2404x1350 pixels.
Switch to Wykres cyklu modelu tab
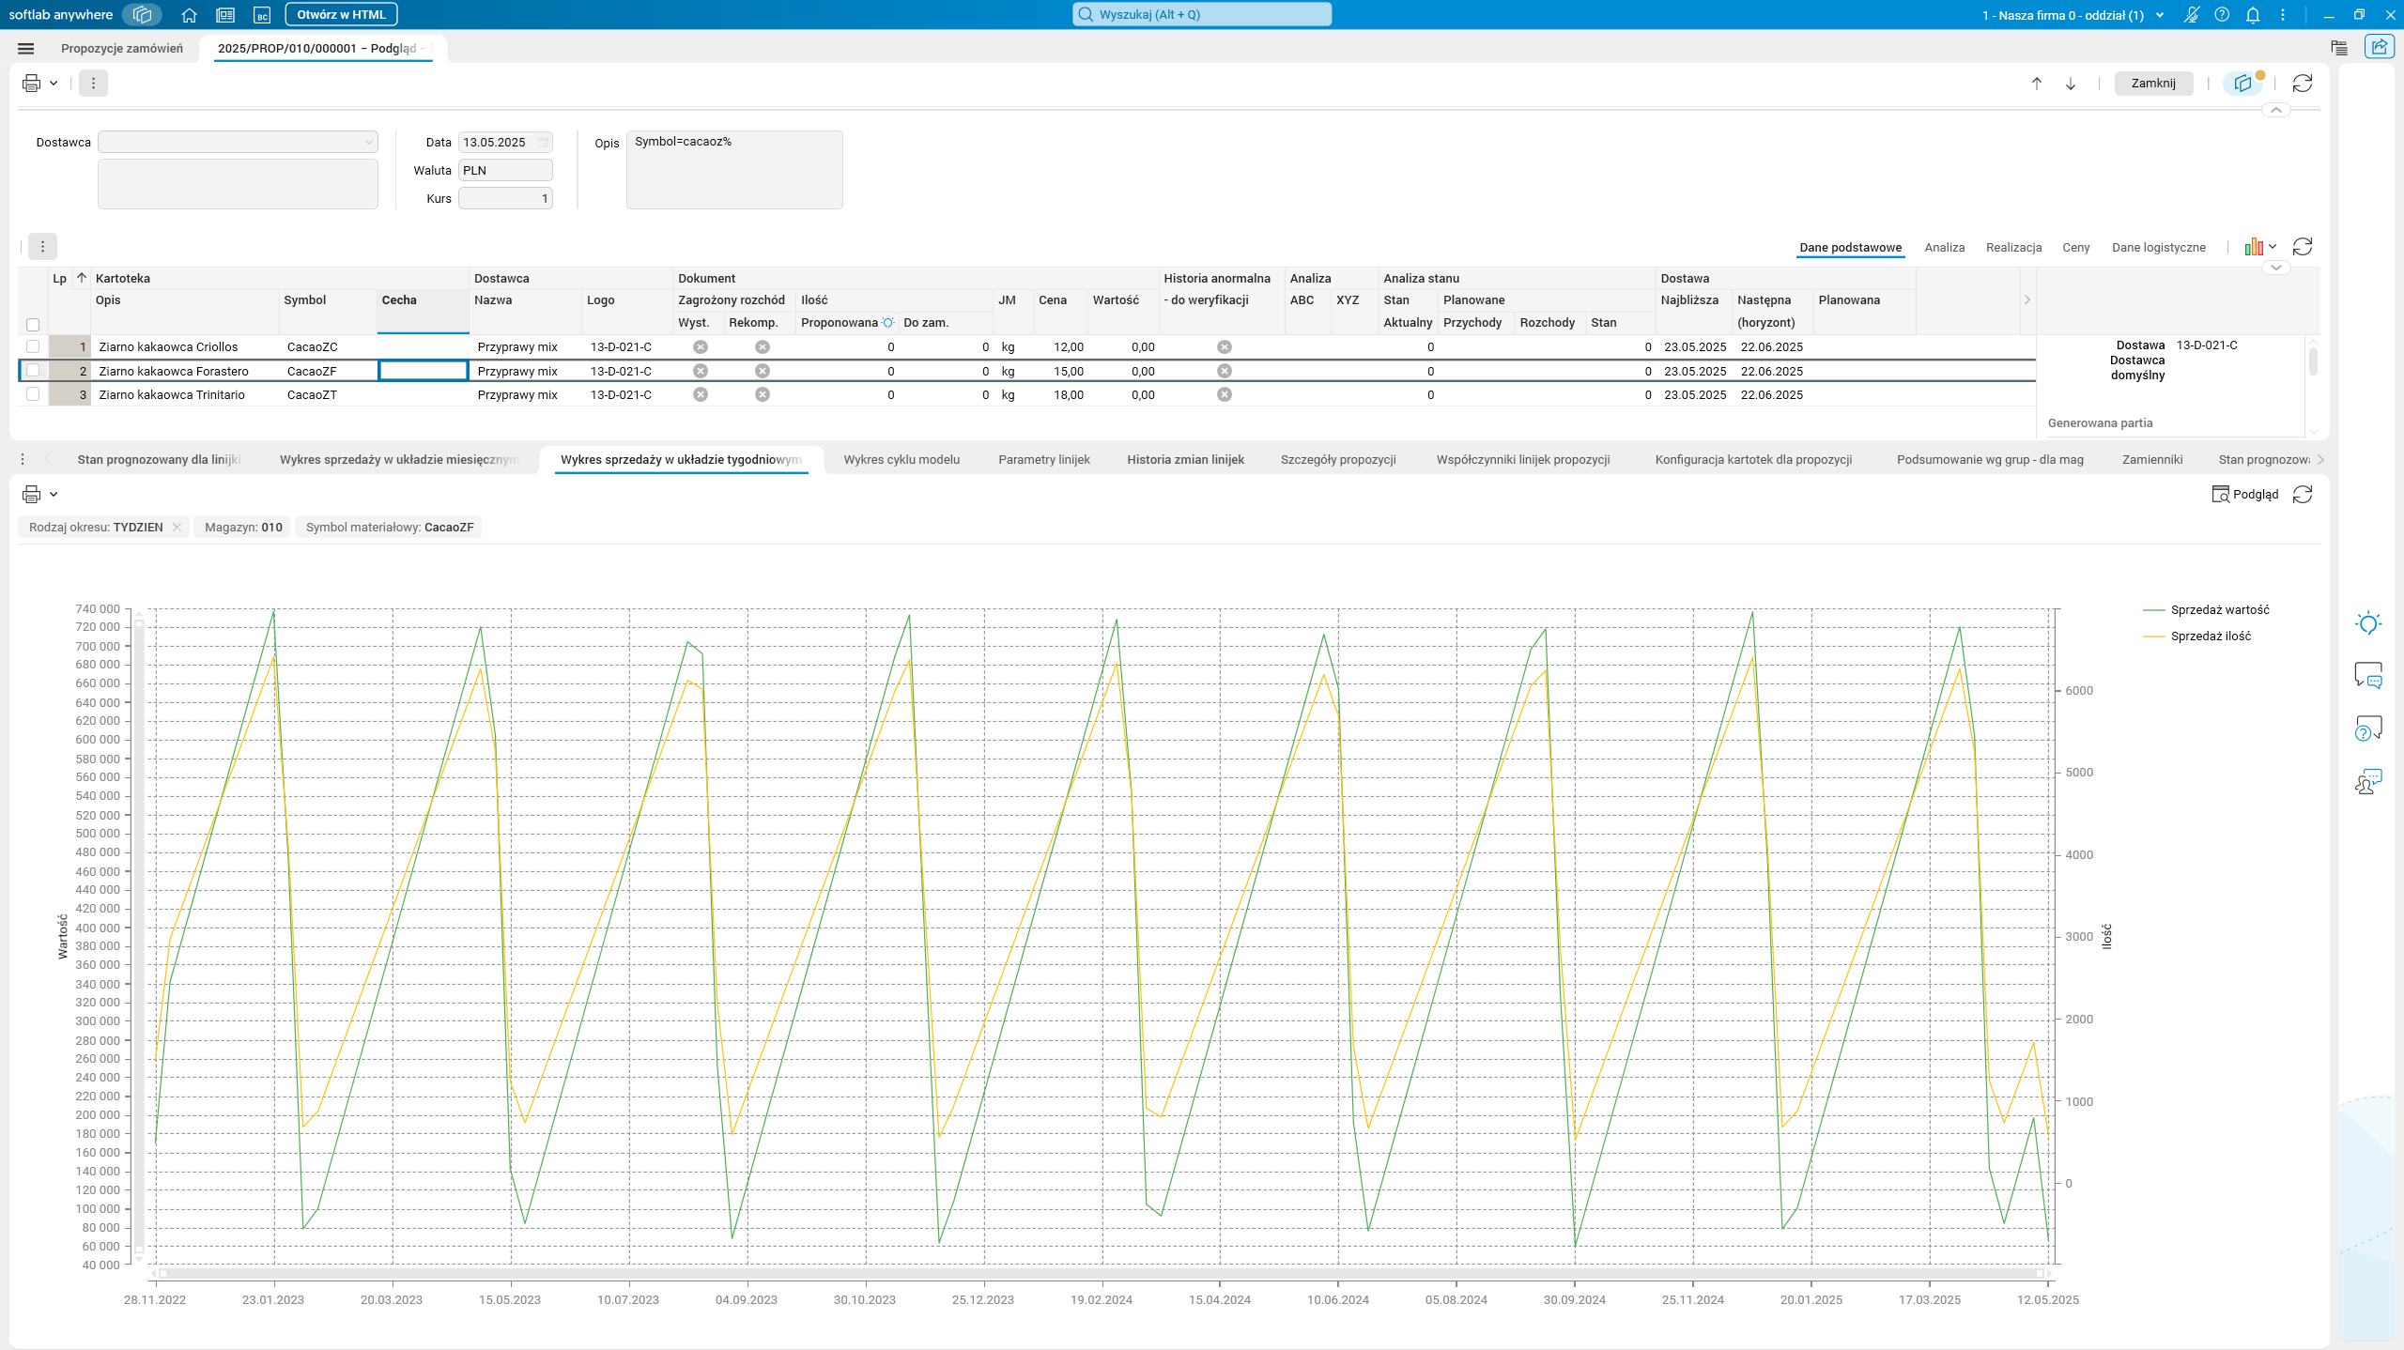901,460
